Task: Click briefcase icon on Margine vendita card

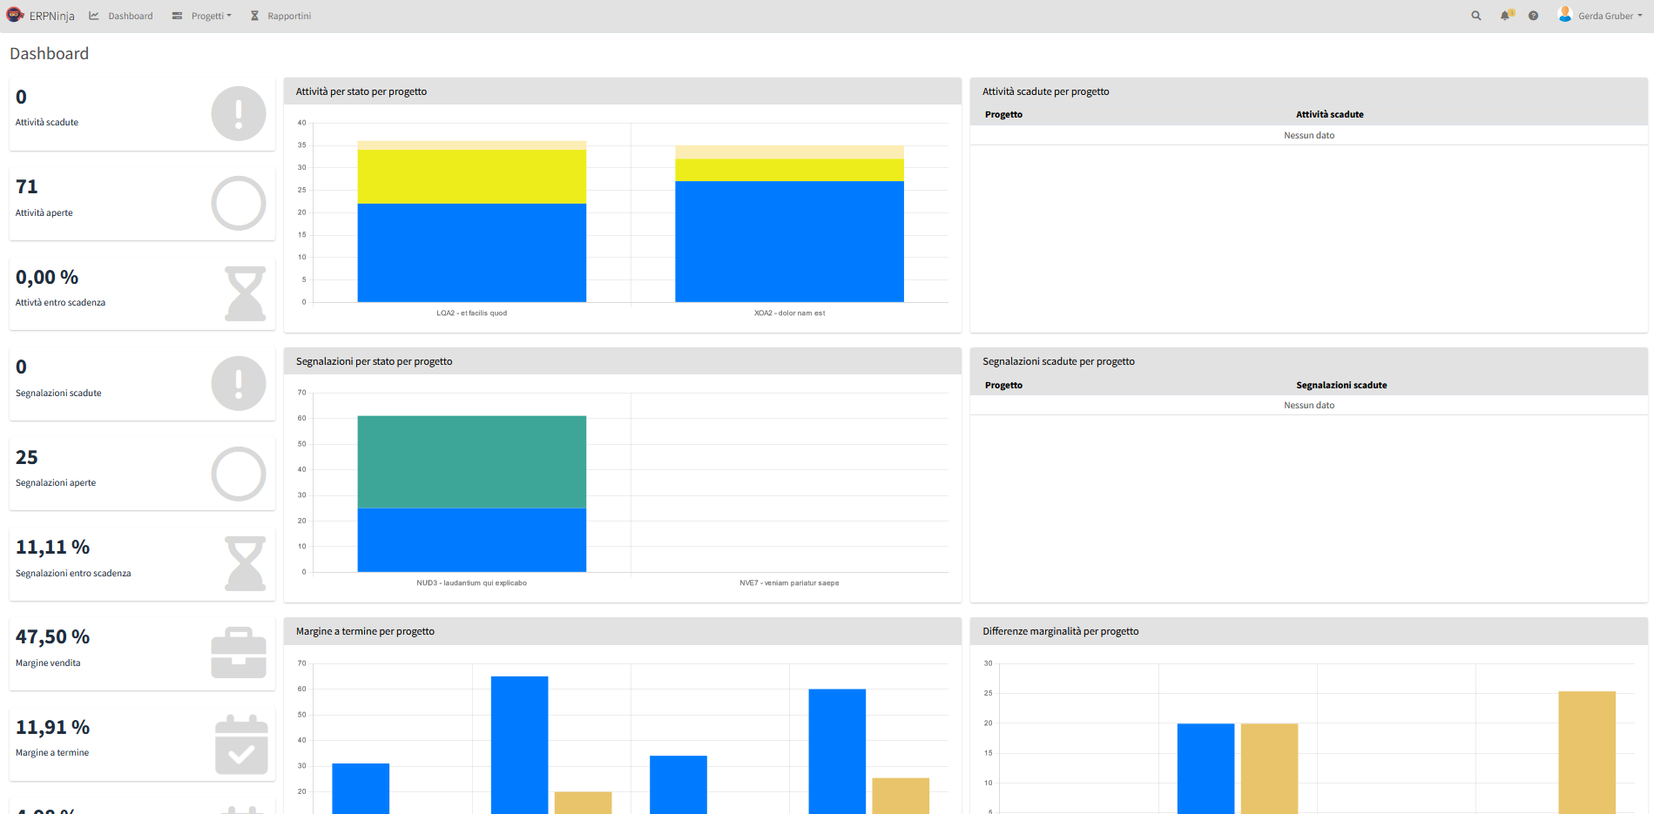Action: (239, 653)
